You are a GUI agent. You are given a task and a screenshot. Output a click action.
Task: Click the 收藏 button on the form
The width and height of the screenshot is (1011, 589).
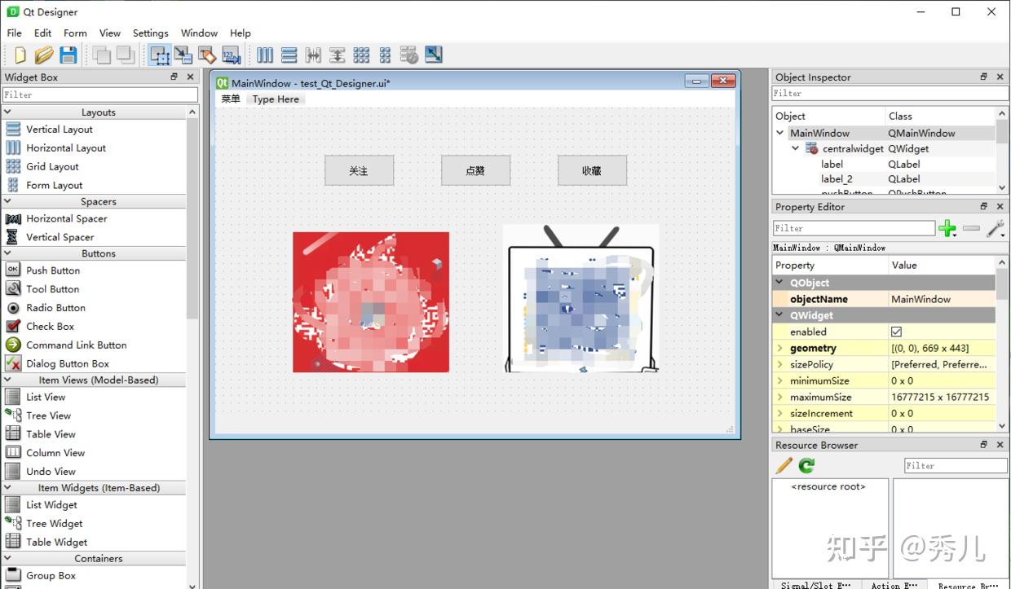tap(592, 170)
